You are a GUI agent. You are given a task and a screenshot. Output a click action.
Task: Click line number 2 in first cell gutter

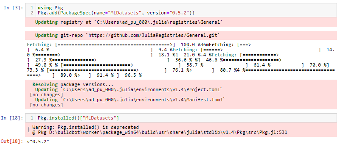point(32,13)
